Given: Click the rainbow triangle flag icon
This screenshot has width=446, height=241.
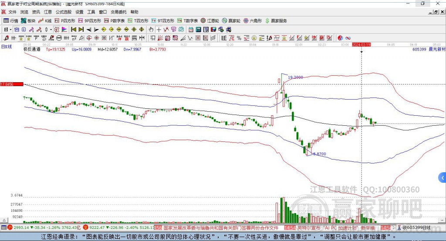Looking at the screenshot, I should [64, 30].
